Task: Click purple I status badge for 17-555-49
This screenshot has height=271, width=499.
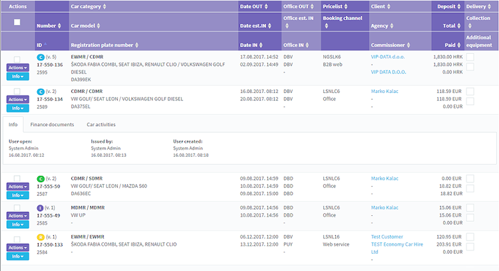Action: pyautogui.click(x=40, y=208)
